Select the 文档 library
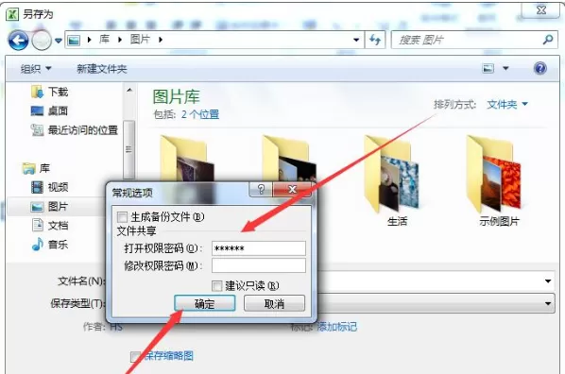565x374 pixels. pos(50,226)
